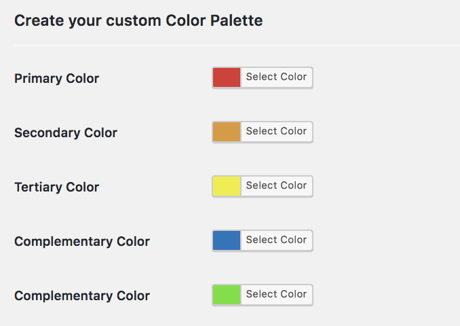The height and width of the screenshot is (326, 460).
Task: Click Select Color beside the green swatch
Action: point(276,294)
